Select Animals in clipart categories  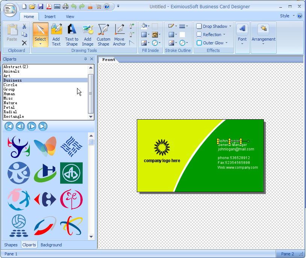point(45,71)
